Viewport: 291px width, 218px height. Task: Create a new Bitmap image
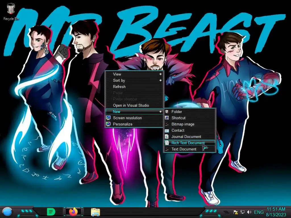point(190,124)
